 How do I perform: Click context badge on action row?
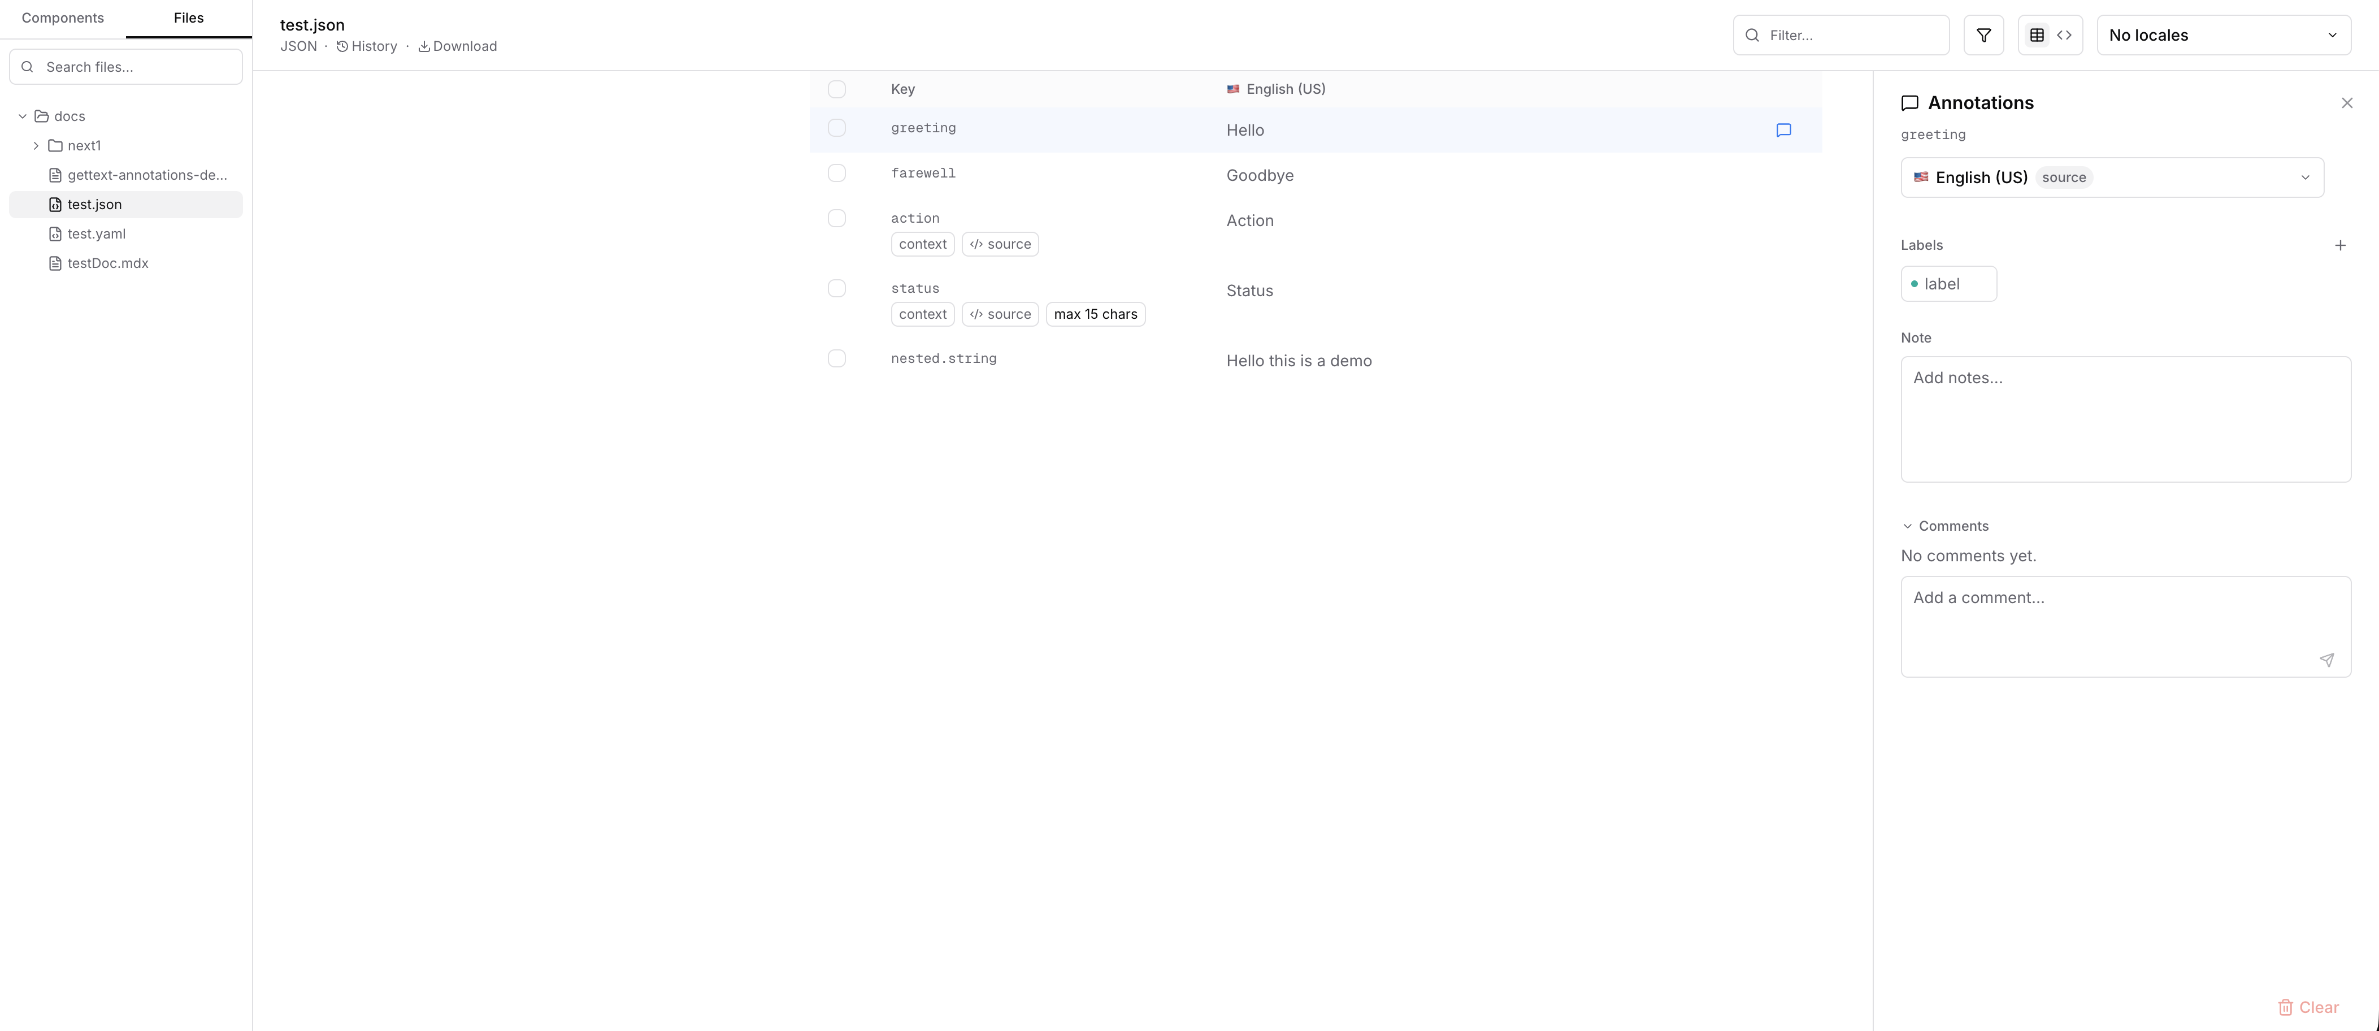(x=923, y=244)
